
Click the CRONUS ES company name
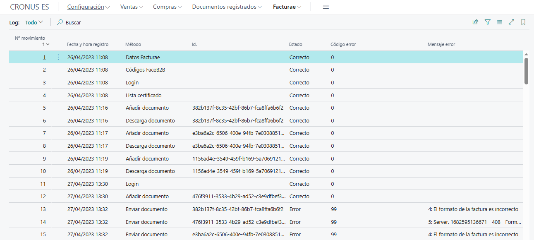click(30, 7)
